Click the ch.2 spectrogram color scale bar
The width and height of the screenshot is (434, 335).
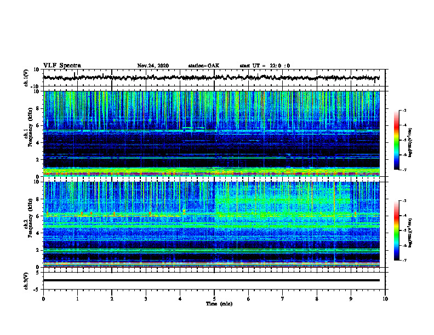396,230
